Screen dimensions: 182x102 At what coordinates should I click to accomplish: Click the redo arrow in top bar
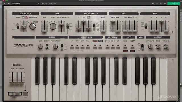157,4
